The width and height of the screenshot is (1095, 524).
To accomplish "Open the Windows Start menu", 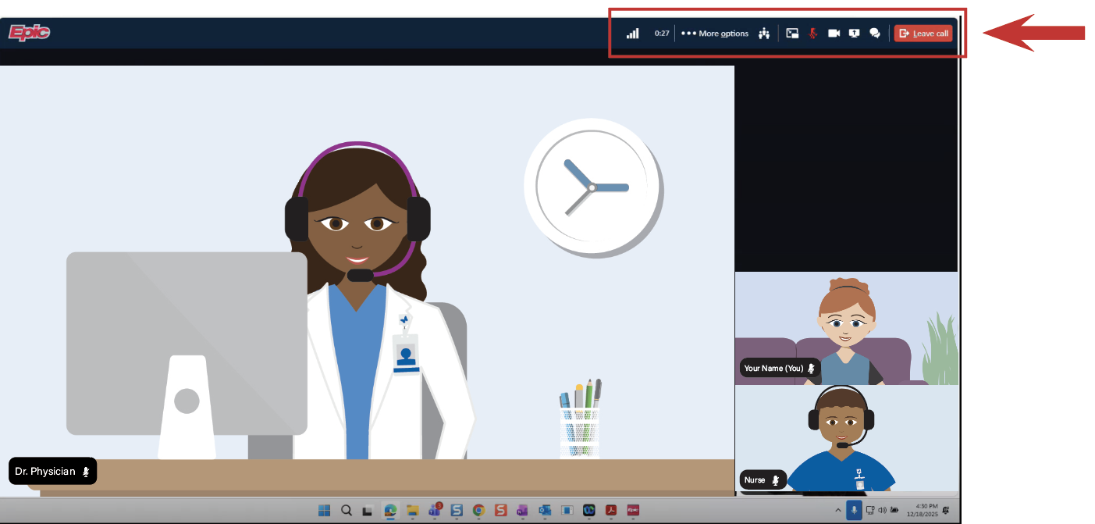I will [x=324, y=510].
